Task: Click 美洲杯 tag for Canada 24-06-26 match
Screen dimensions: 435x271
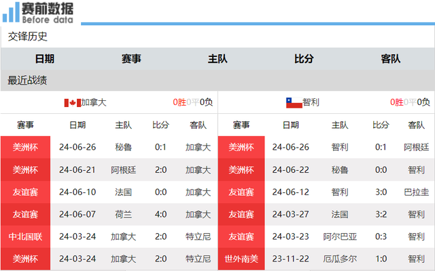Action: coord(25,147)
